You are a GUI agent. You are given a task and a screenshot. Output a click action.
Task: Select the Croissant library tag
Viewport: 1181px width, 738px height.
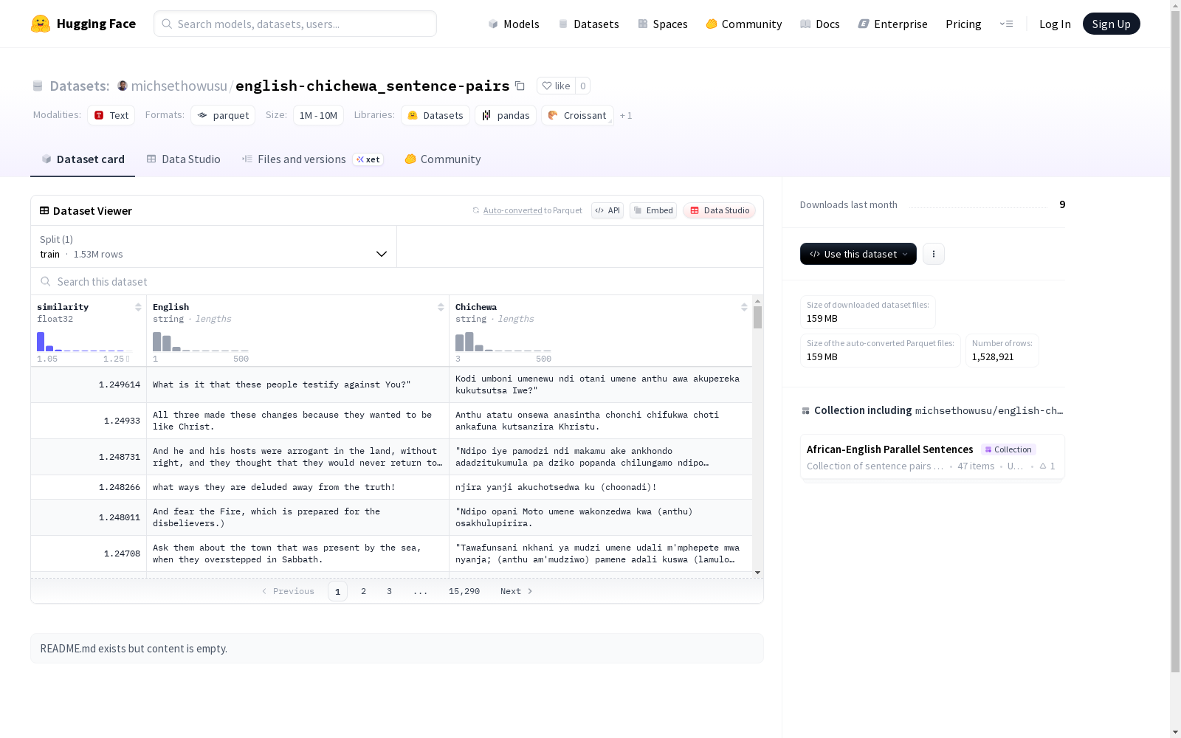(577, 115)
